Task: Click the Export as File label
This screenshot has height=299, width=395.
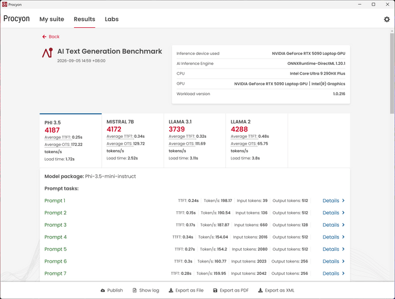Action: click(189, 290)
